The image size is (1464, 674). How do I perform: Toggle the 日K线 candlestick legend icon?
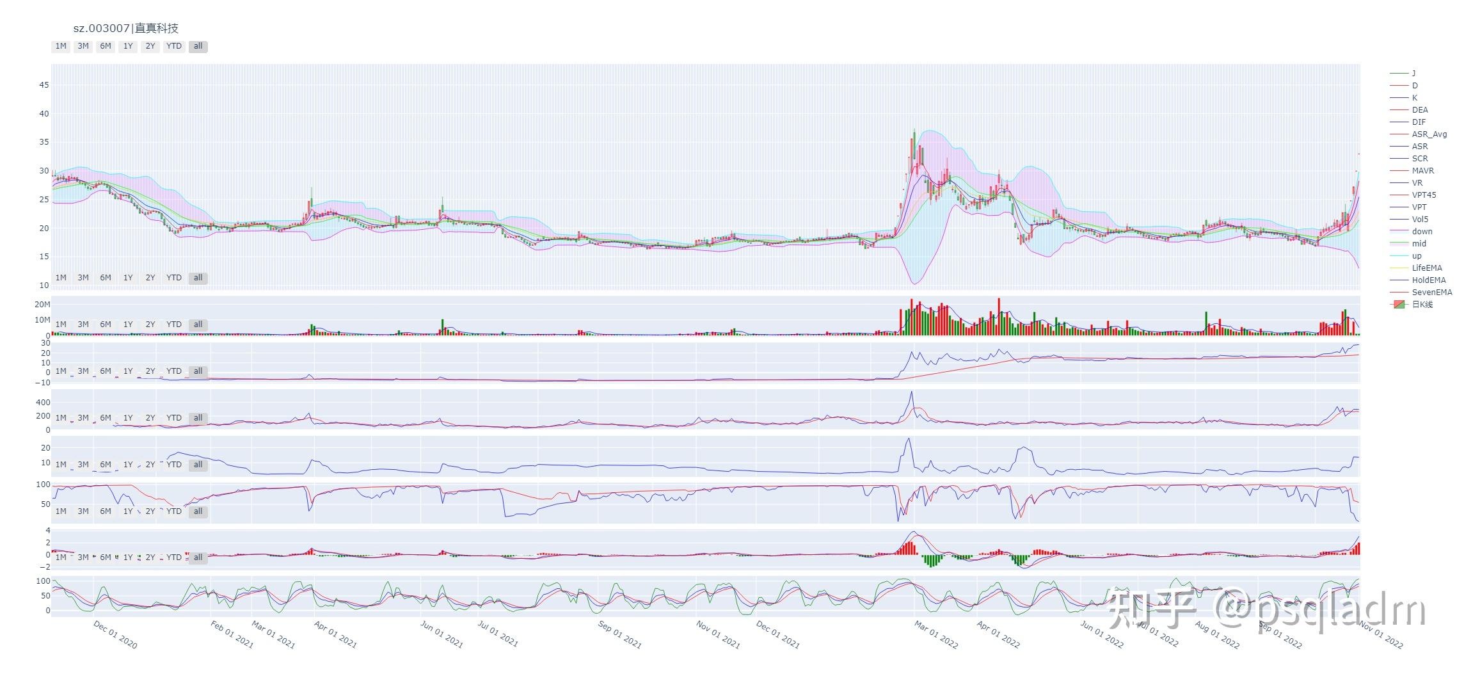point(1399,305)
